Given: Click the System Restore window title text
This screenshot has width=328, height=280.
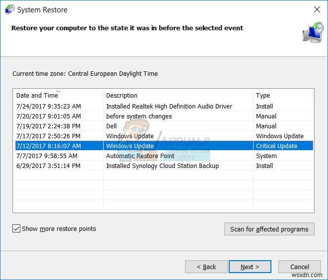Looking at the screenshot, I should coord(42,9).
